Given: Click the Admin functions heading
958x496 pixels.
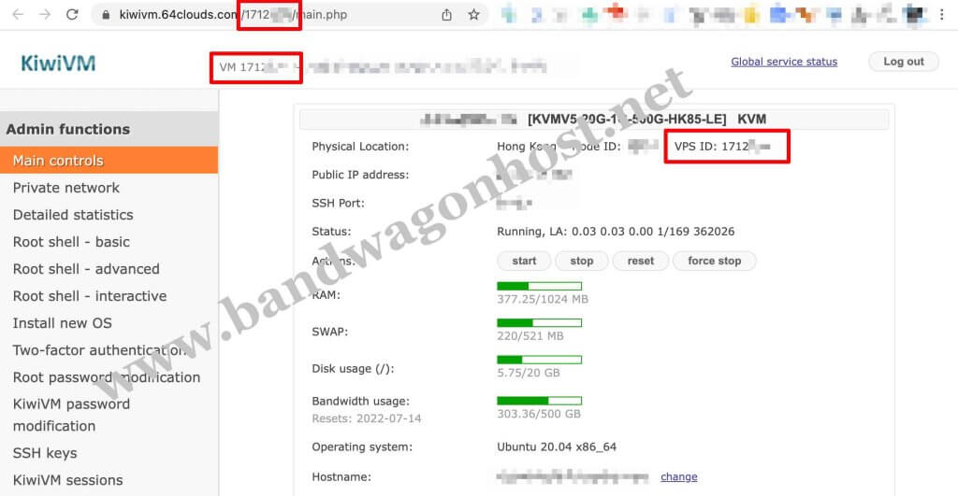Looking at the screenshot, I should tap(67, 129).
